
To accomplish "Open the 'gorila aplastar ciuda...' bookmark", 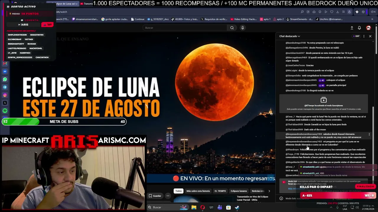I will click(115, 19).
